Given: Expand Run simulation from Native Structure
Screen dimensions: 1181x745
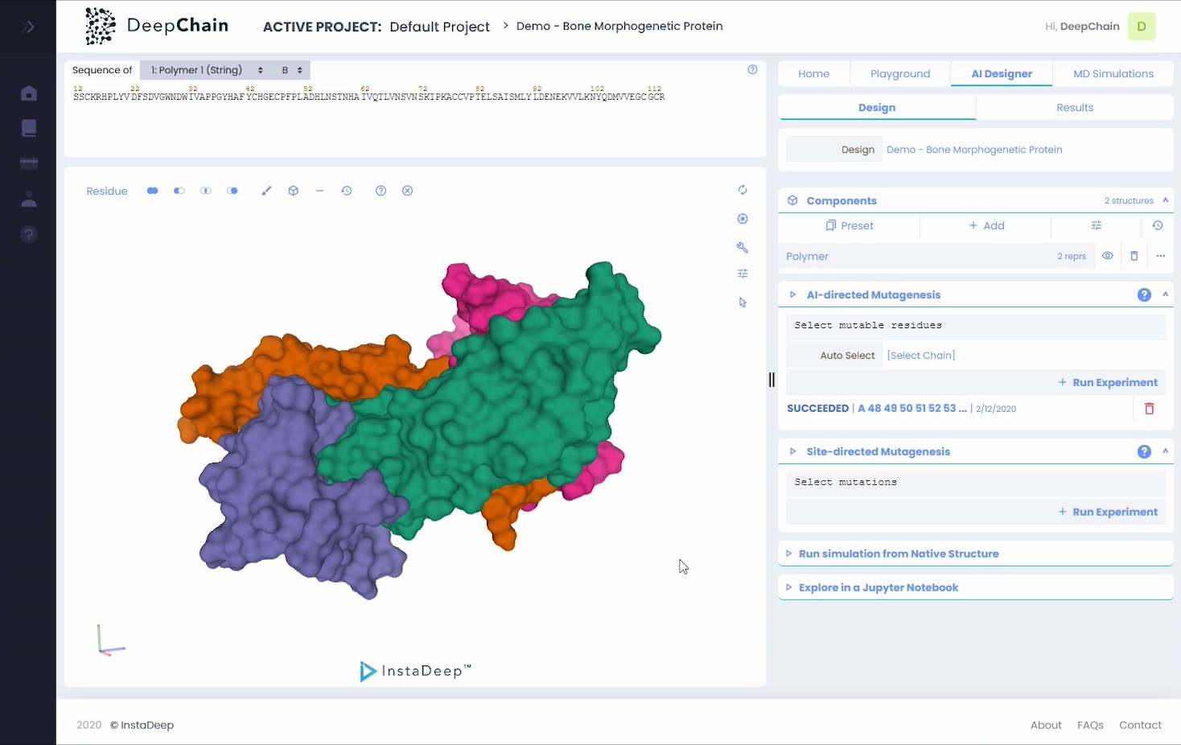Looking at the screenshot, I should [898, 554].
